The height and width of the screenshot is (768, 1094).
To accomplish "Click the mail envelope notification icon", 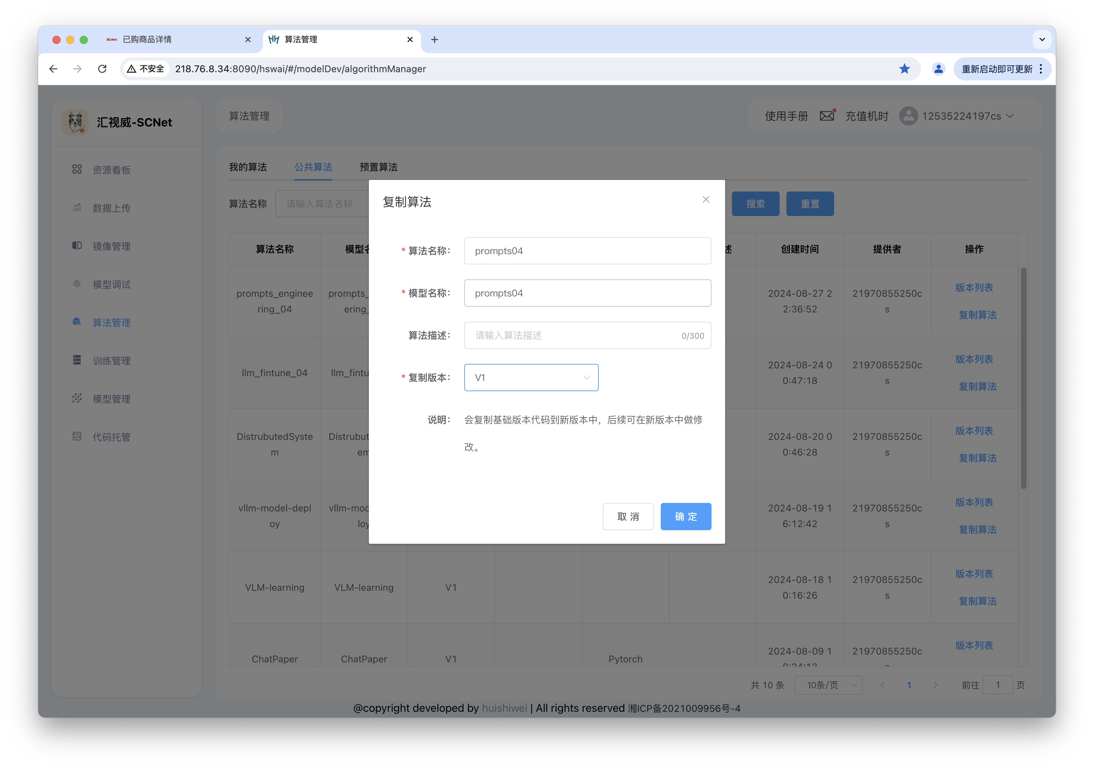I will pyautogui.click(x=827, y=116).
